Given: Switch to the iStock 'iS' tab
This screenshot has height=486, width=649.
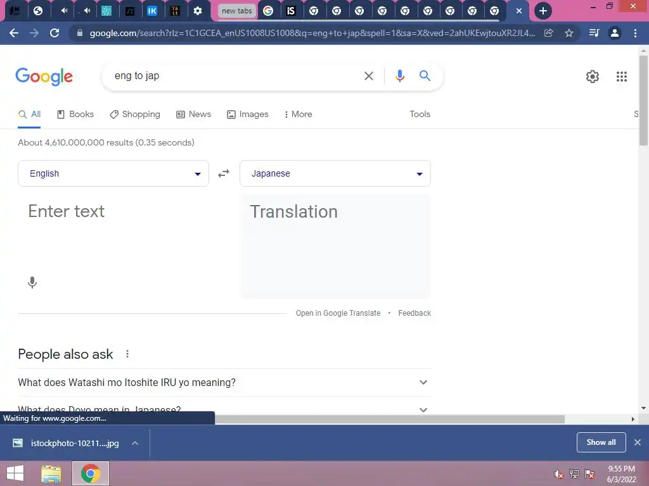Looking at the screenshot, I should tap(291, 11).
